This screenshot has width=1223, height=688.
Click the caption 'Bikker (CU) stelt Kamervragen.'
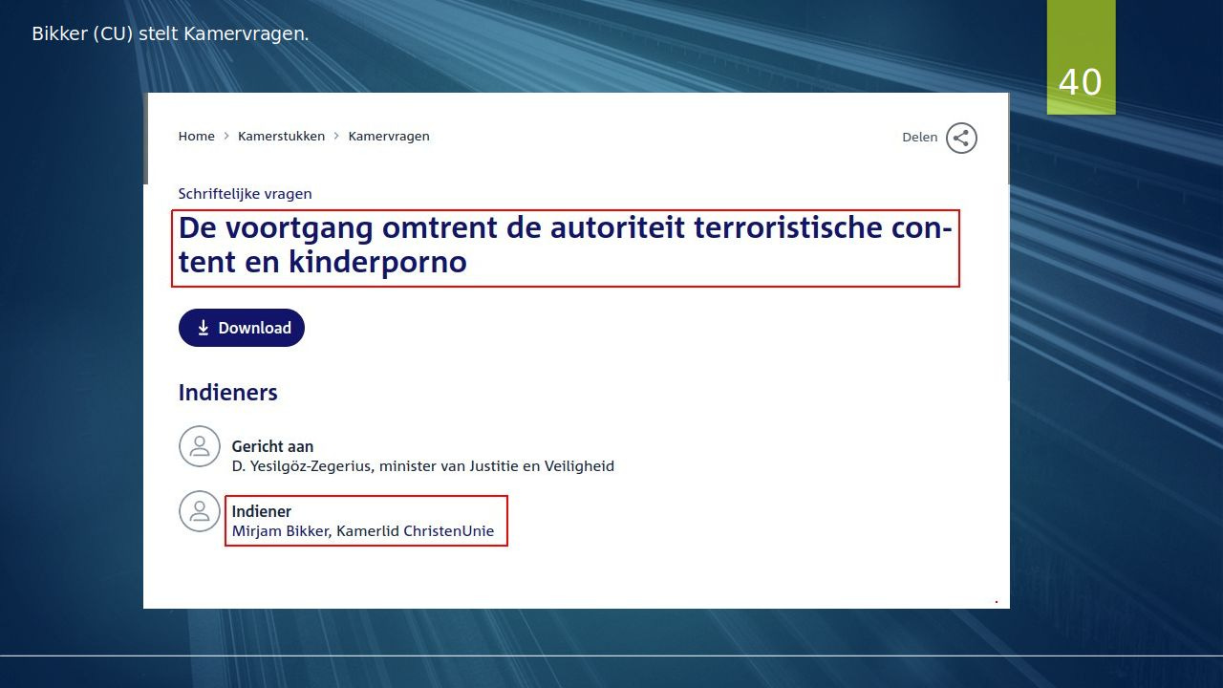(x=170, y=34)
